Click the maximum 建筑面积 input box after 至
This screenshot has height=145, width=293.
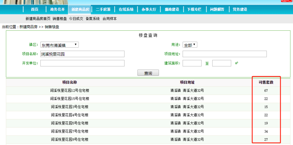(222, 63)
